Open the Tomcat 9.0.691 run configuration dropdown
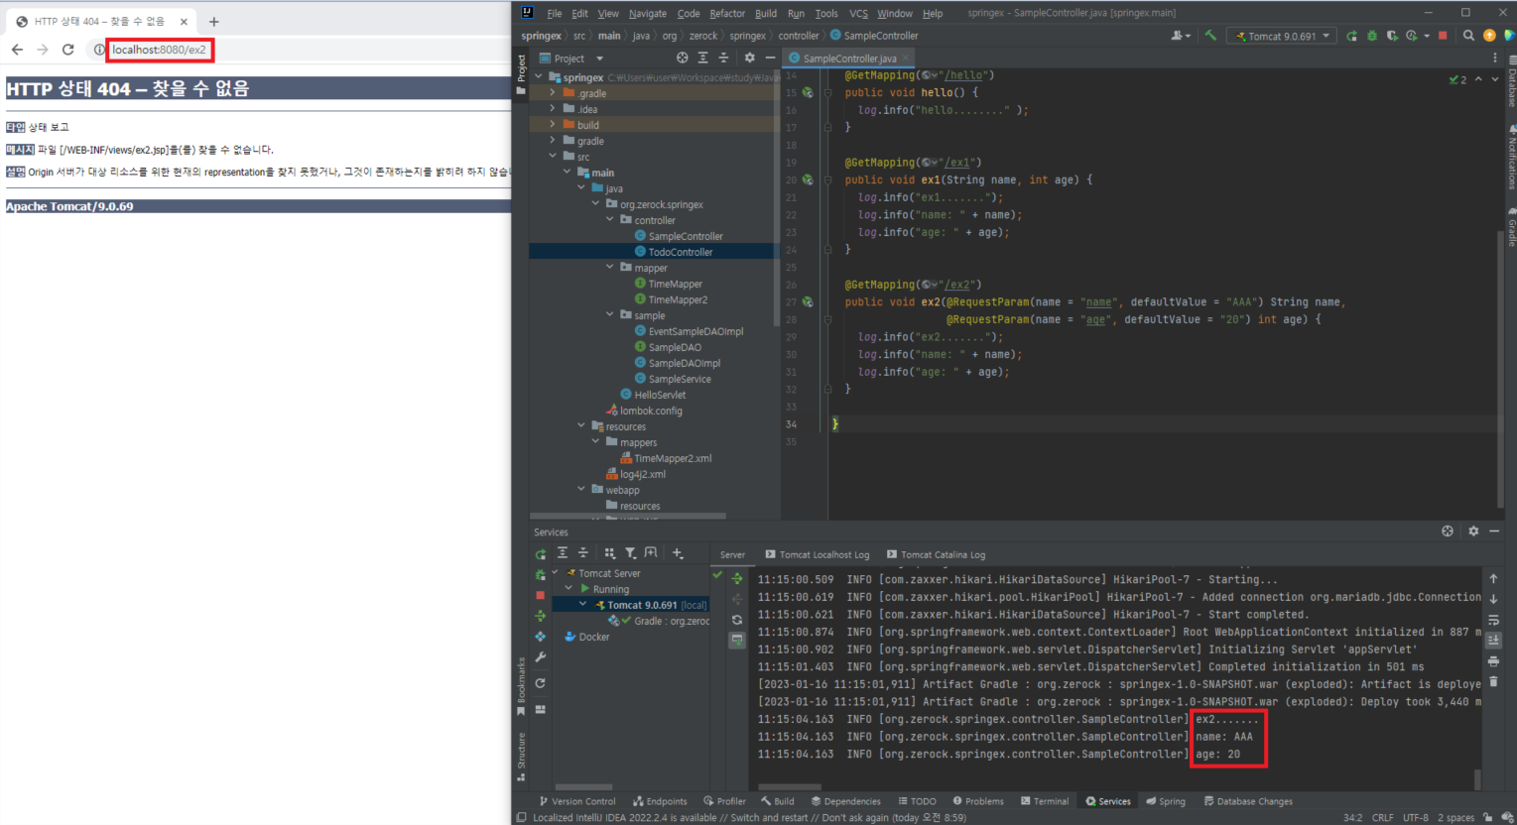 point(1282,36)
